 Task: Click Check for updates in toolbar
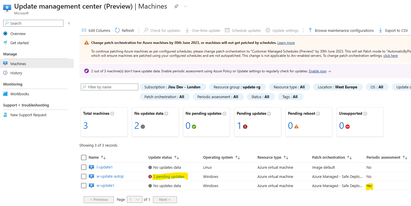pyautogui.click(x=162, y=30)
